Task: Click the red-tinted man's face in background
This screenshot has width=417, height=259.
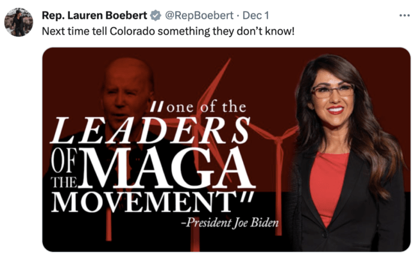Action: click(x=125, y=93)
